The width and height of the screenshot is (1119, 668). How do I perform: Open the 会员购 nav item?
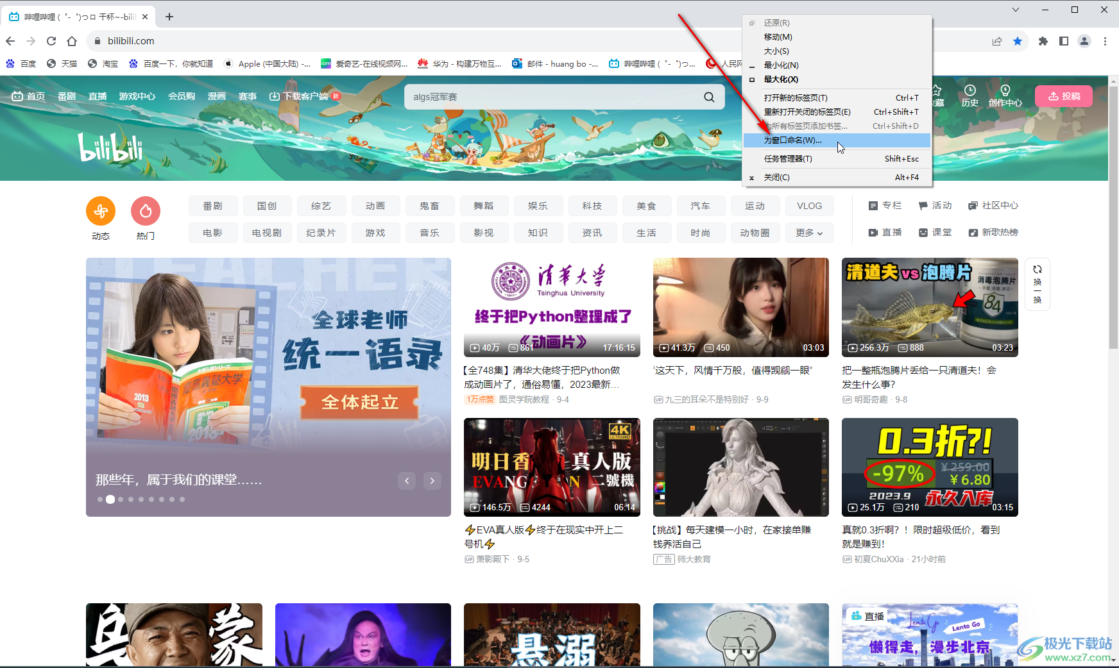(x=182, y=96)
